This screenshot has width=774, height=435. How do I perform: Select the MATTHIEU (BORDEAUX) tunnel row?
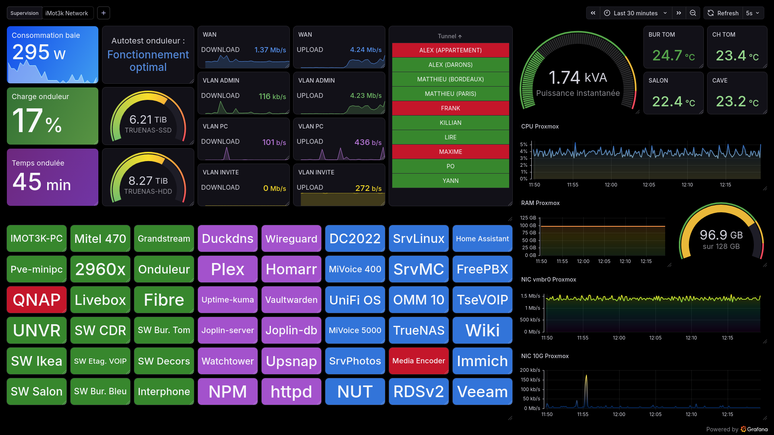click(451, 79)
